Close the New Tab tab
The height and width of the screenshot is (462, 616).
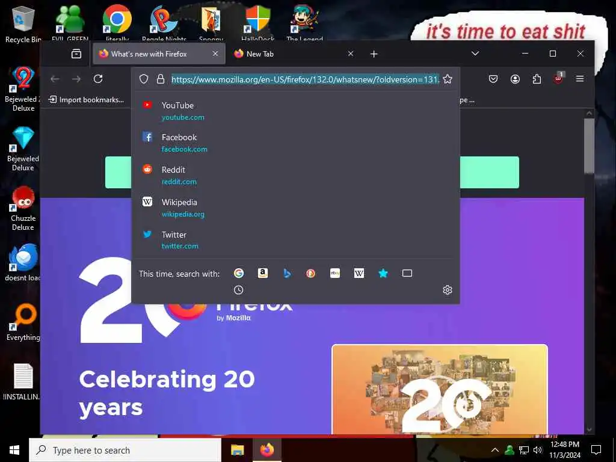click(351, 54)
